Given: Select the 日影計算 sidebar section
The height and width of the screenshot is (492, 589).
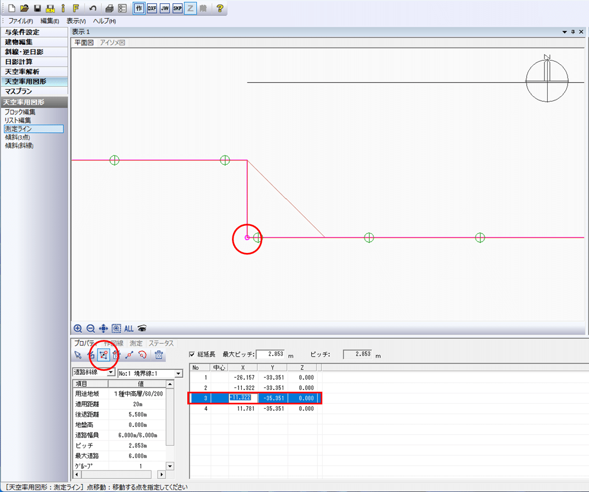Looking at the screenshot, I should click(34, 62).
